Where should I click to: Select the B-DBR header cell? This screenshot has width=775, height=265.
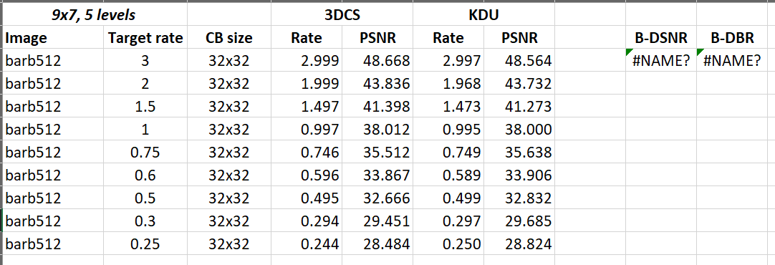pyautogui.click(x=731, y=37)
